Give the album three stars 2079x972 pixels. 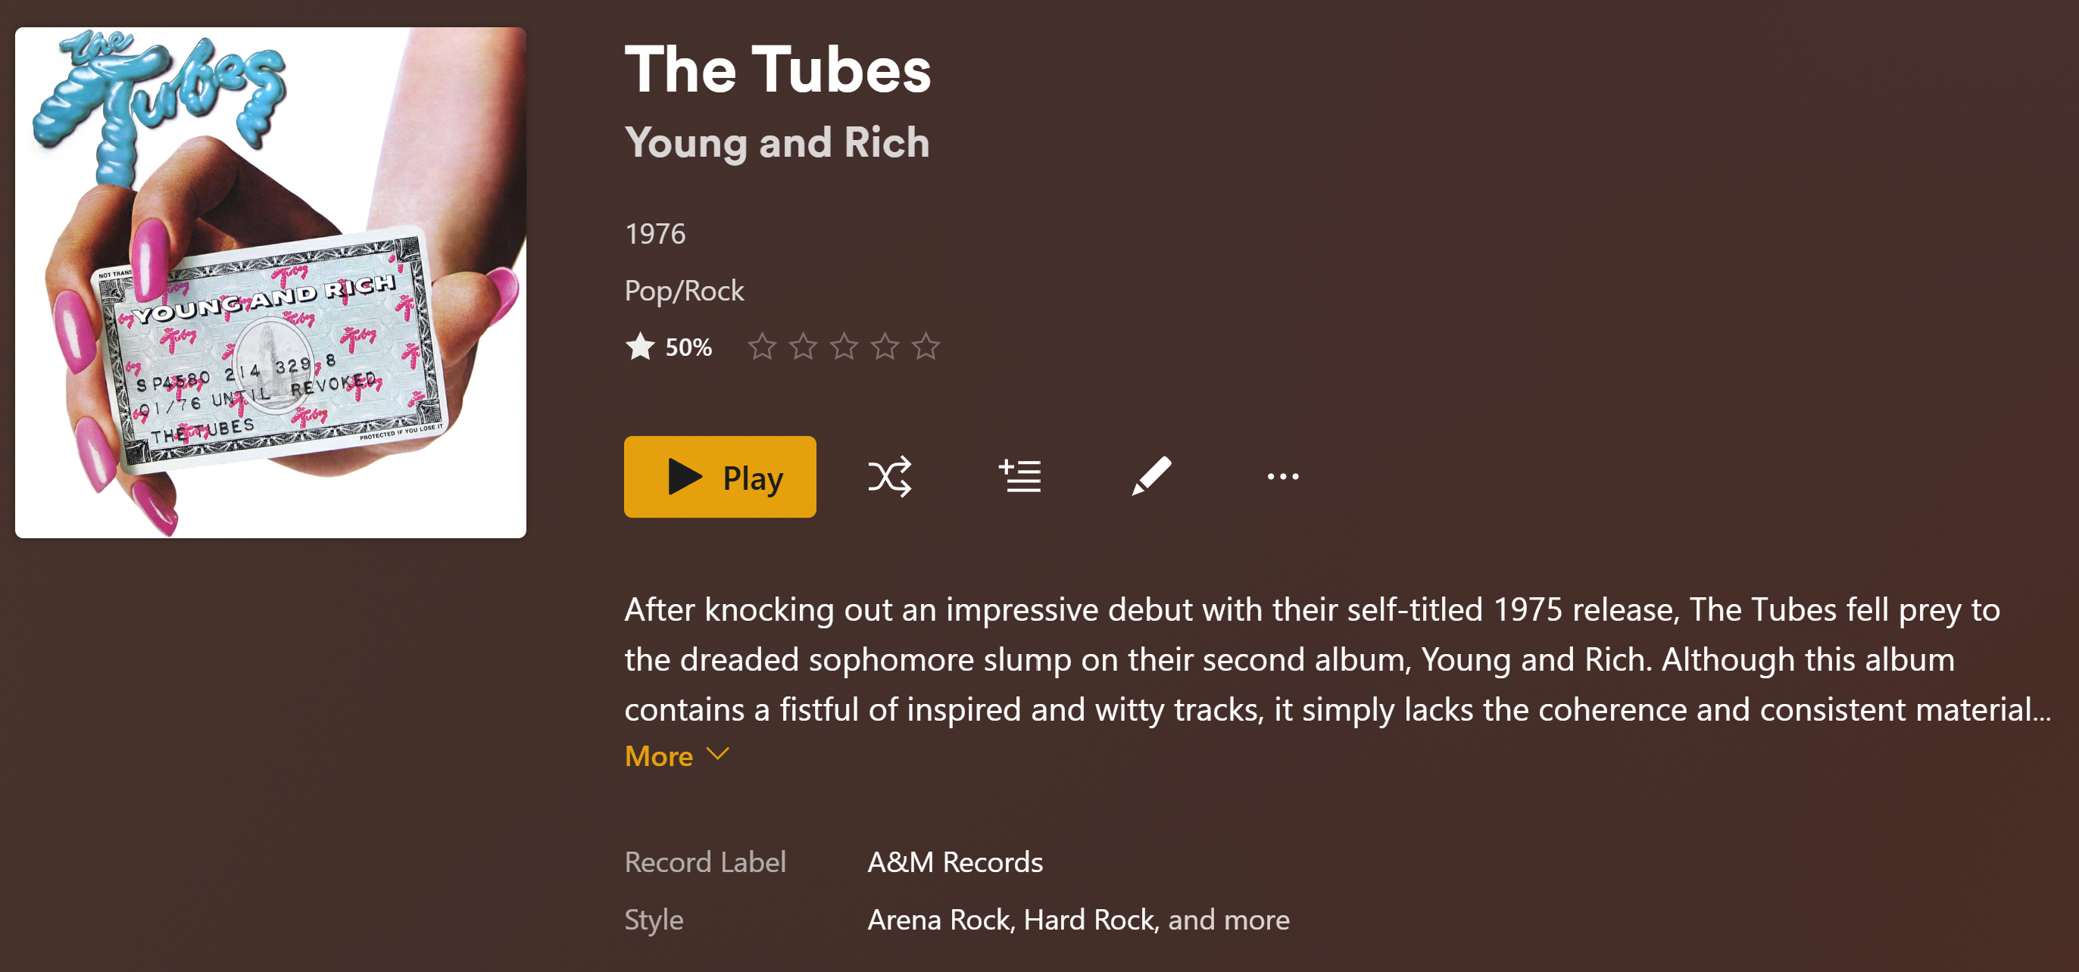844,347
